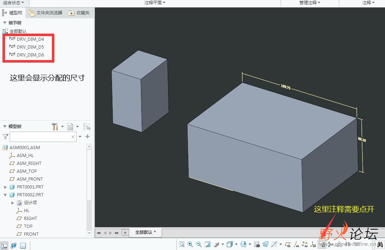
Task: Open the View Manager icon
Action: click(x=257, y=244)
